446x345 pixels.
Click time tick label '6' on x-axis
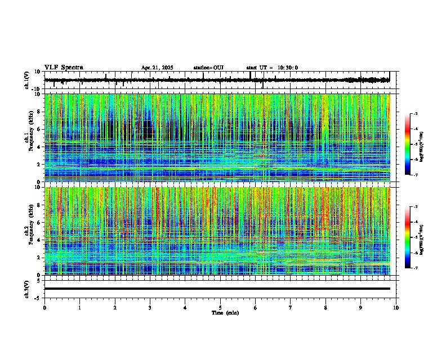pyautogui.click(x=256, y=308)
